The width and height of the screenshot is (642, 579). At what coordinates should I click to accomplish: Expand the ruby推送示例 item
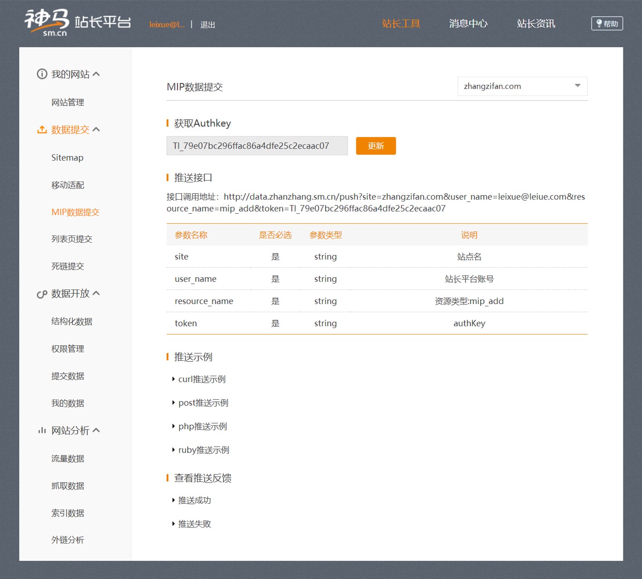pos(200,450)
